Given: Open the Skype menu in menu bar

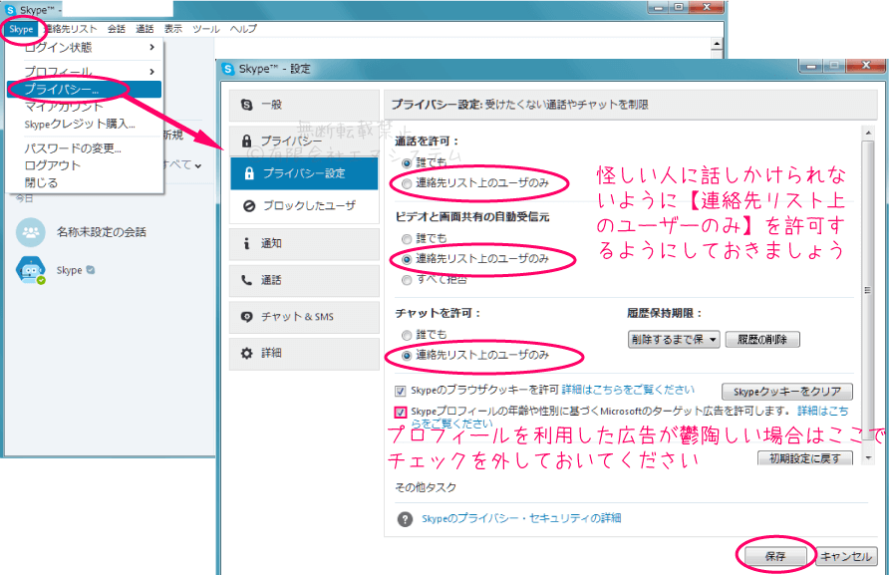Looking at the screenshot, I should click(21, 29).
